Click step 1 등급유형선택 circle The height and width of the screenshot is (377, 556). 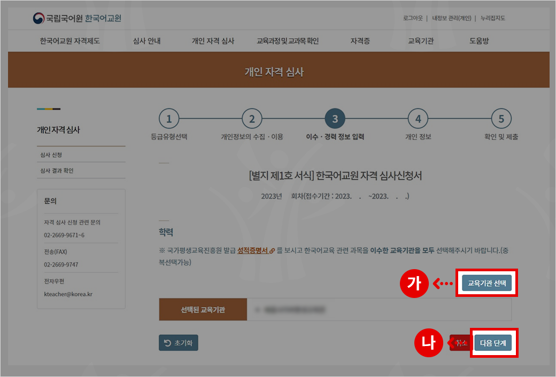click(x=169, y=119)
